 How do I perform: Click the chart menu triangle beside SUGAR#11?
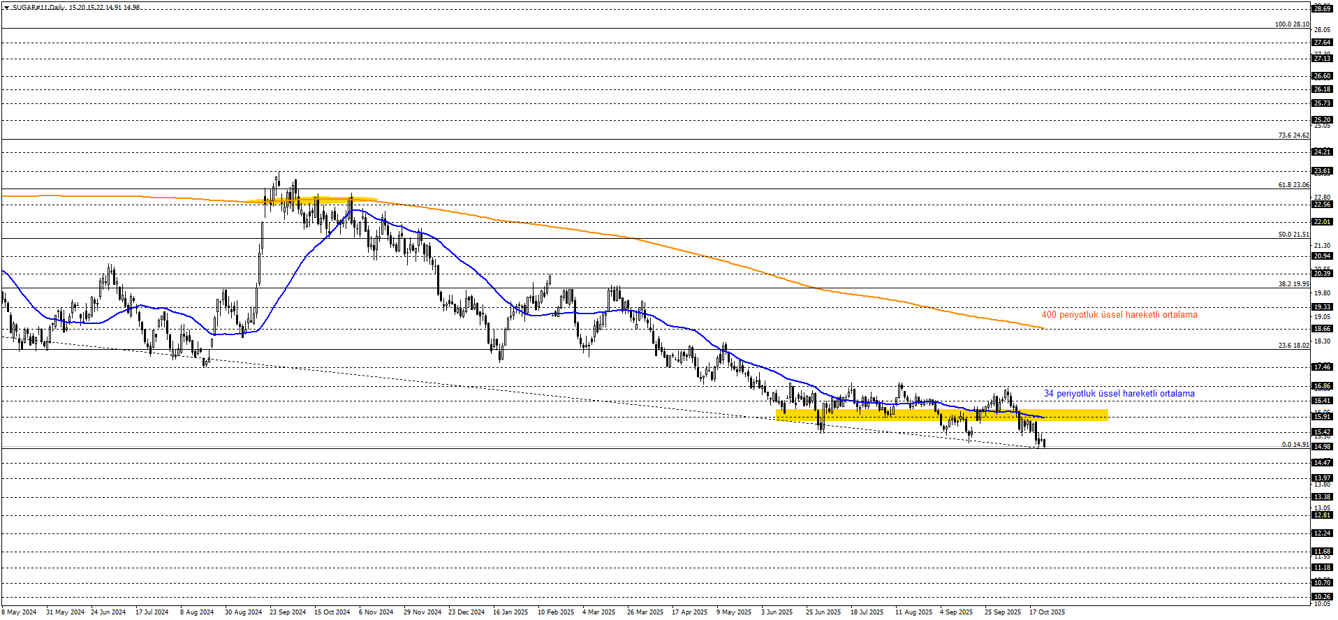[x=6, y=8]
